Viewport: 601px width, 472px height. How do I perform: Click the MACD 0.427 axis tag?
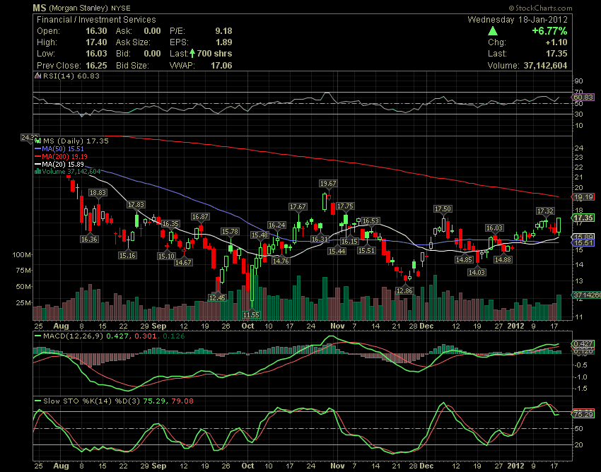[x=583, y=344]
